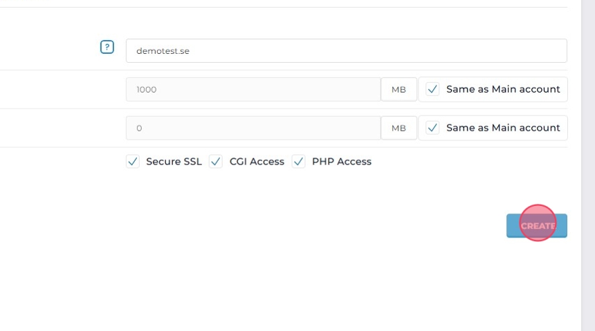The width and height of the screenshot is (595, 331).
Task: Click the MB unit beside the 1000 field
Action: click(399, 89)
